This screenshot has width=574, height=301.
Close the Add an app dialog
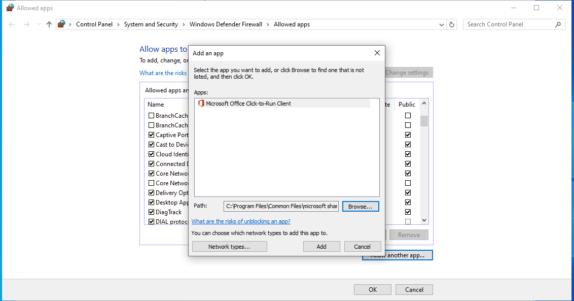coord(377,53)
